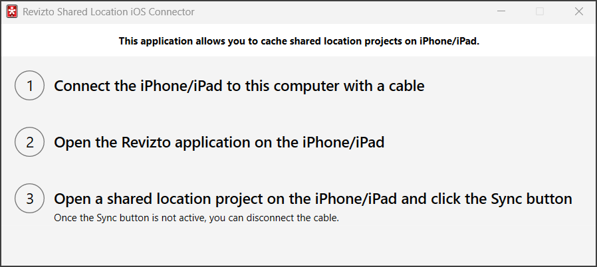Click the greyed-out maximize window button
This screenshot has width=597, height=267.
point(540,11)
